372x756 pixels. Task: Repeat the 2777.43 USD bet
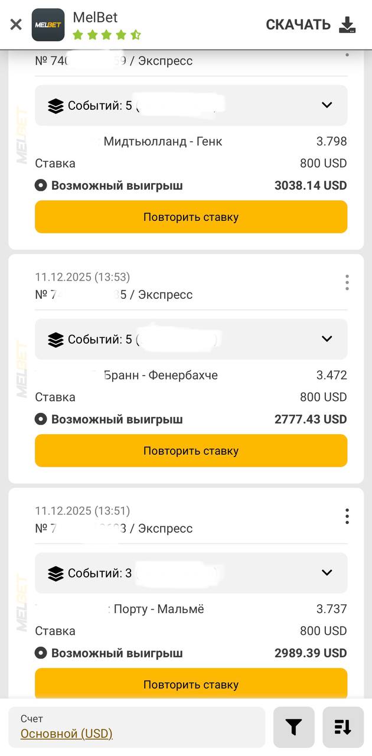(x=191, y=451)
